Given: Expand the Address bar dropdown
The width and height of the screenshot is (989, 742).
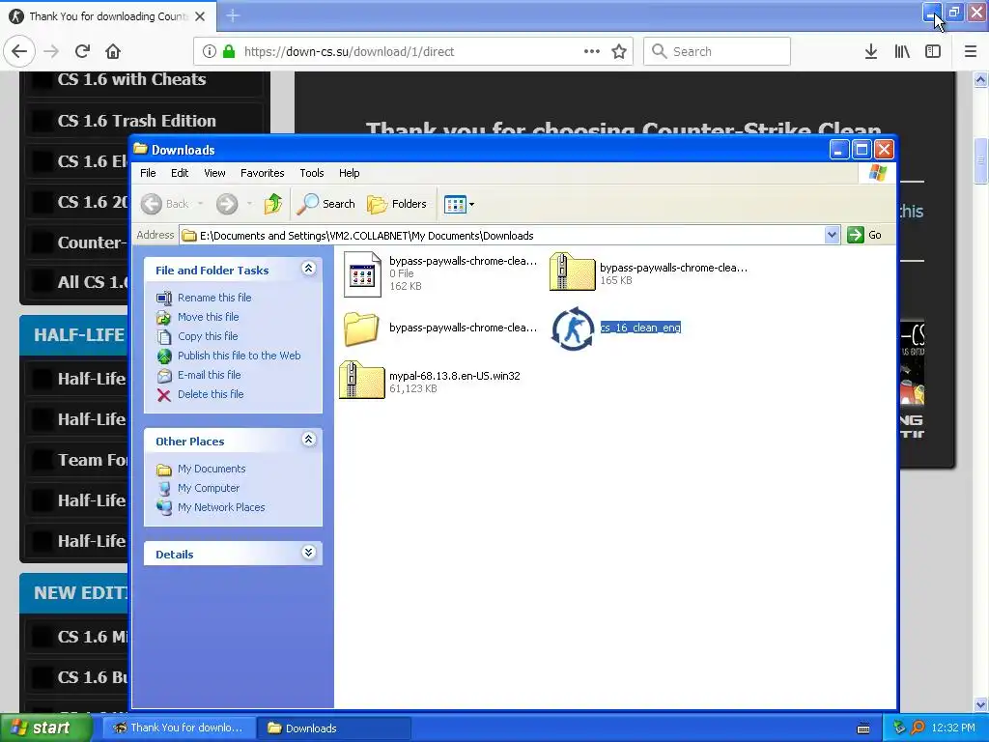Looking at the screenshot, I should 832,236.
